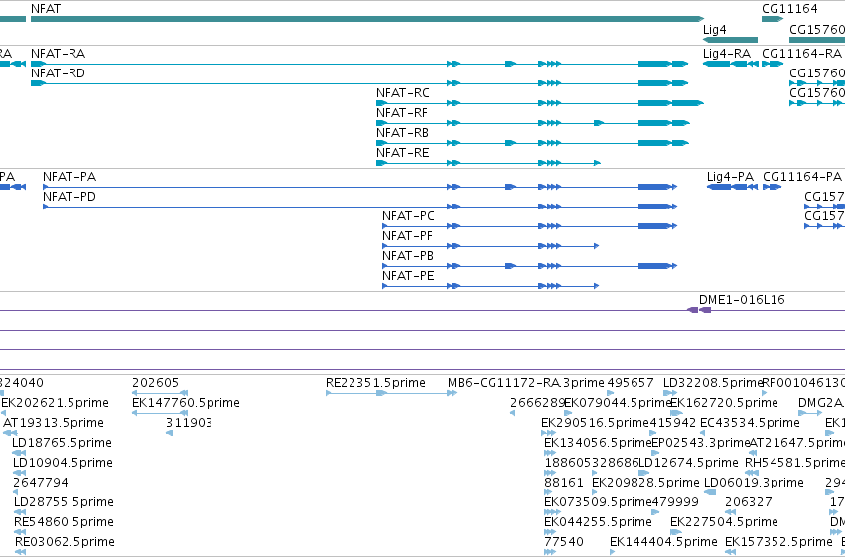This screenshot has width=845, height=557.
Task: Click the EK162720.5prime EST label
Action: point(724,403)
